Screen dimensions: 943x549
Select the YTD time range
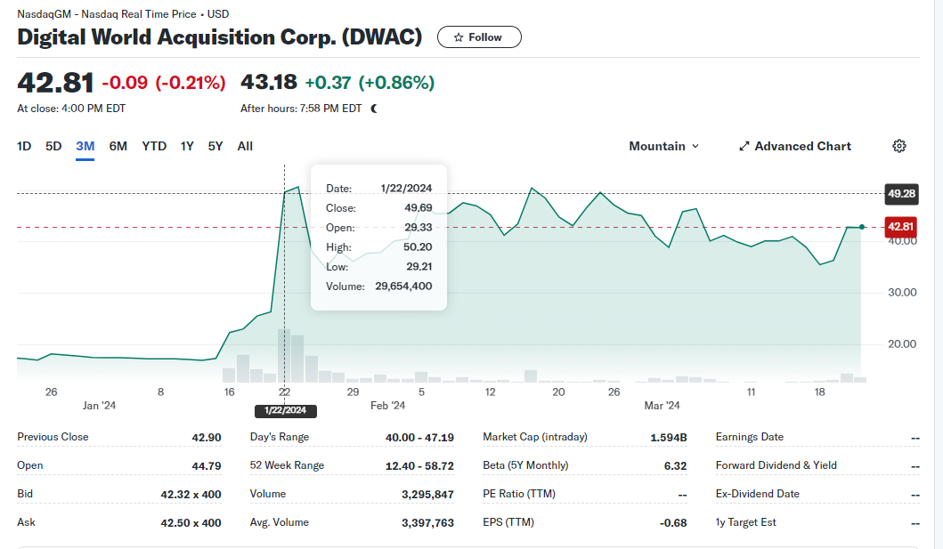(x=154, y=146)
